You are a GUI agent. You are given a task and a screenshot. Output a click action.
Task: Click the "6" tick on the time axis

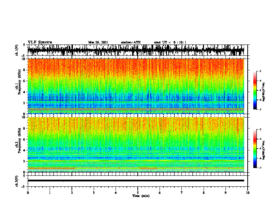pyautogui.click(x=160, y=193)
